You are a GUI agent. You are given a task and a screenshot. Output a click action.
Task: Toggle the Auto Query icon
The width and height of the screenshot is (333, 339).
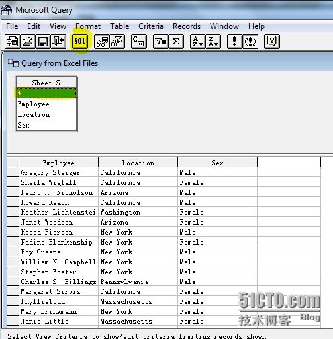250,42
